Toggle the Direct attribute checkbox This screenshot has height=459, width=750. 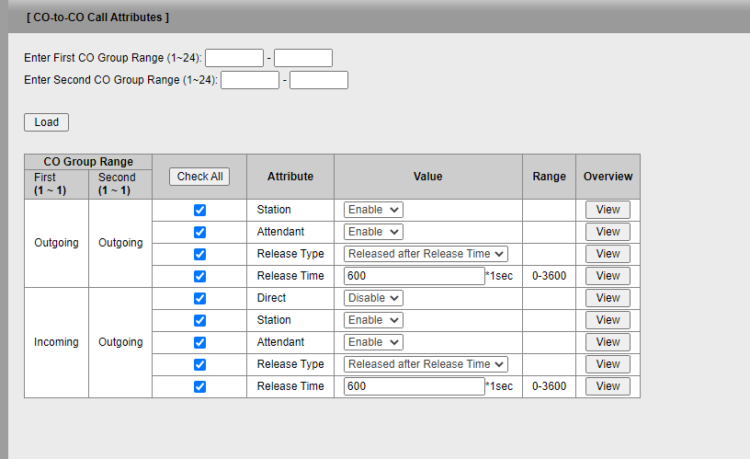[199, 298]
